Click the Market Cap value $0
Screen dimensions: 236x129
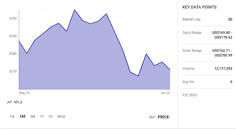point(230,19)
